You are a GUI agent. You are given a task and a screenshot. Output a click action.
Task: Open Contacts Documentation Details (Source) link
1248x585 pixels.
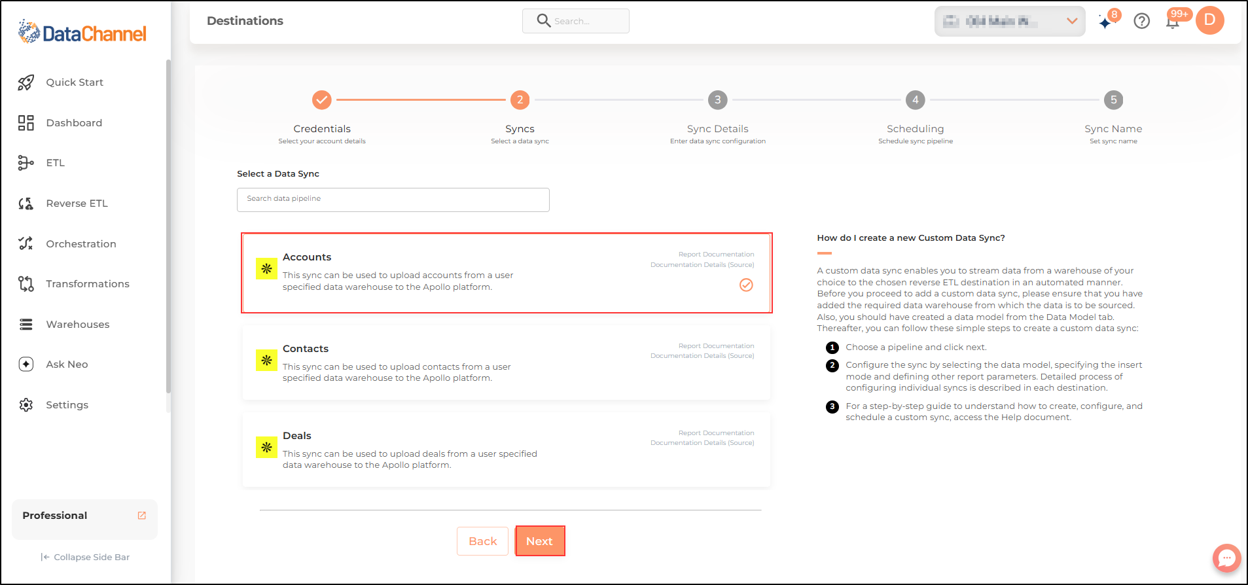tap(702, 356)
